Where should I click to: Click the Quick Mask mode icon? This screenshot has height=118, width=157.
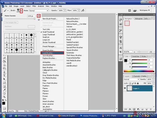4,108
